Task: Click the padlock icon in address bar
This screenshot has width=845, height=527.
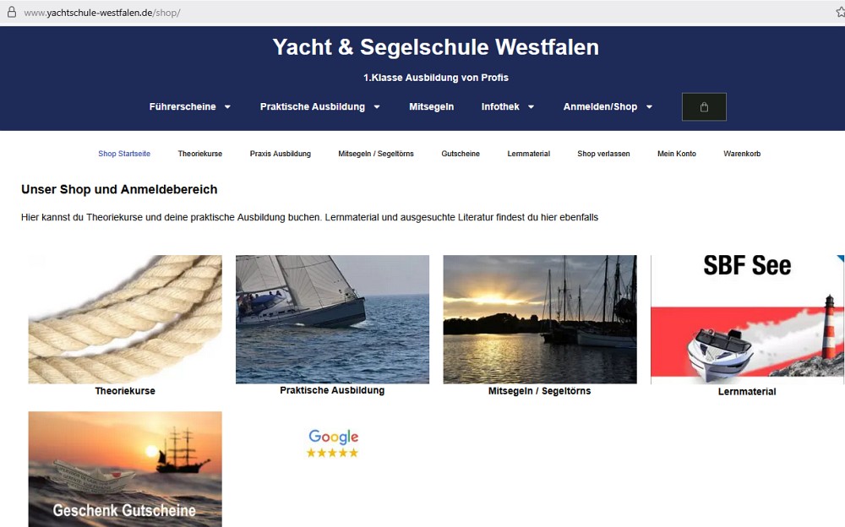Action: [11, 13]
